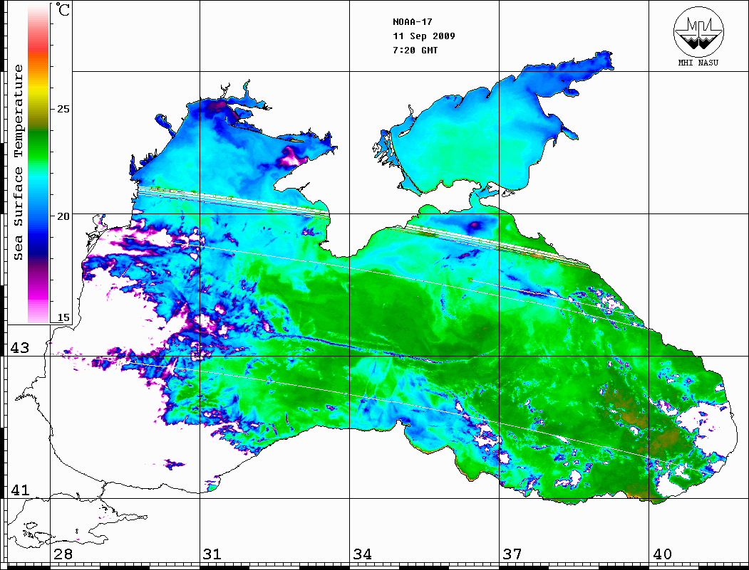Screen dimensions: 749x570
Task: Click the "15" value on the color scale
Action: 63,317
